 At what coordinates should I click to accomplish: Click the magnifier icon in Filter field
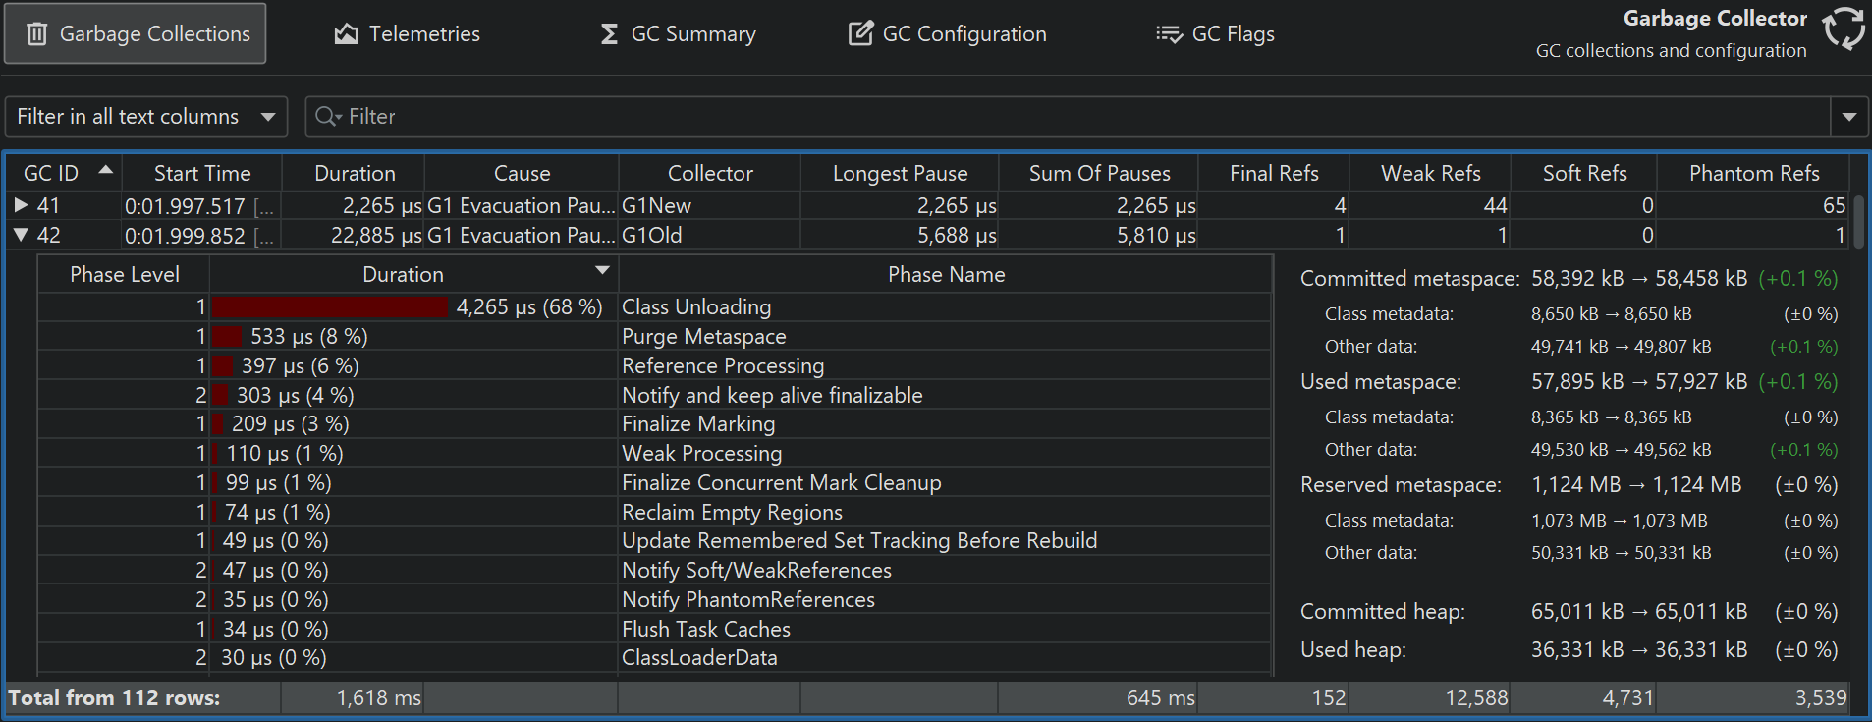coord(326,117)
